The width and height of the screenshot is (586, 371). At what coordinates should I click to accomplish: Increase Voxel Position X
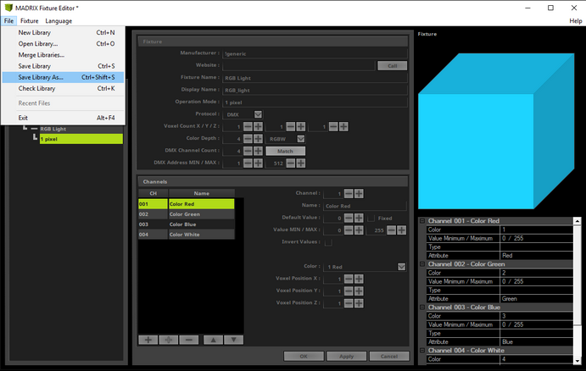(359, 279)
